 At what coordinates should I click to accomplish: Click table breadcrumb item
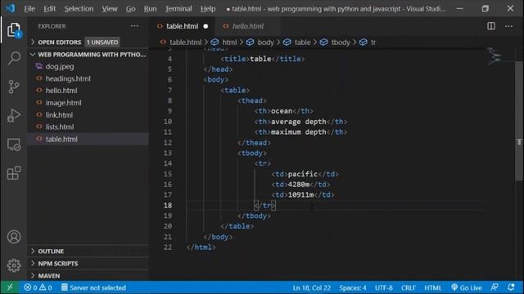pos(302,42)
